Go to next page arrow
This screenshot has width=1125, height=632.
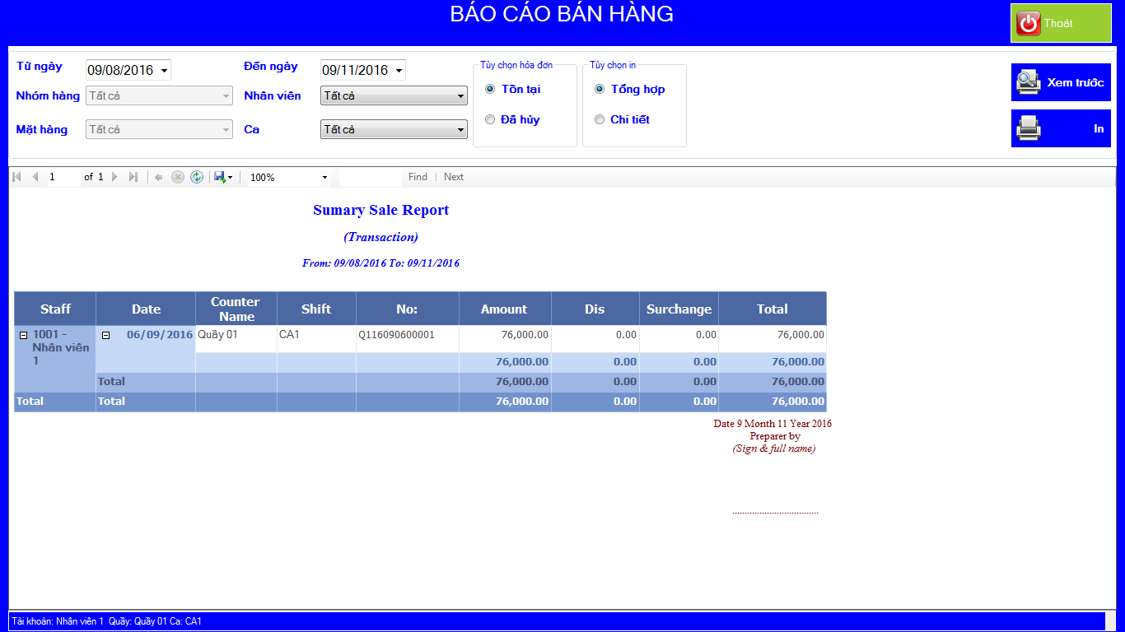coord(114,177)
